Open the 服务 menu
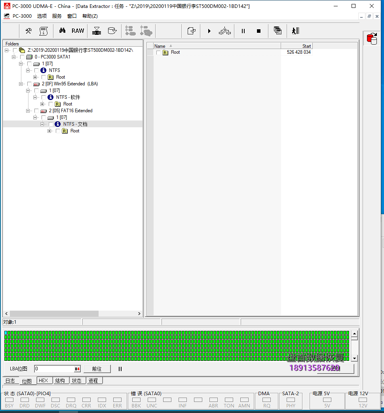This screenshot has width=384, height=413. tap(57, 16)
